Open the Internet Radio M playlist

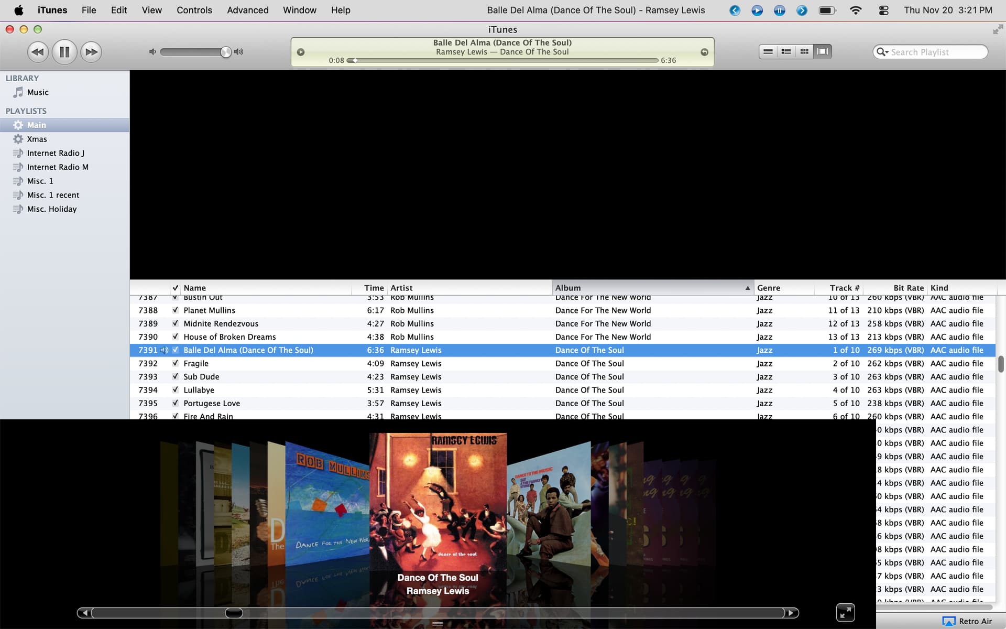click(x=58, y=167)
